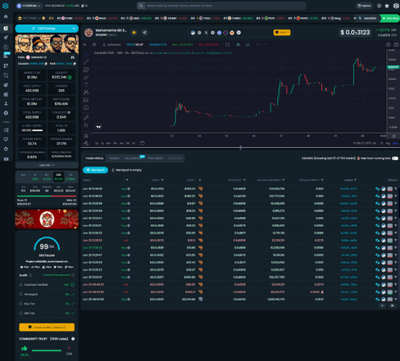This screenshot has width=400, height=361.
Task: Click the chart/table panel resize handle
Action: [240, 148]
